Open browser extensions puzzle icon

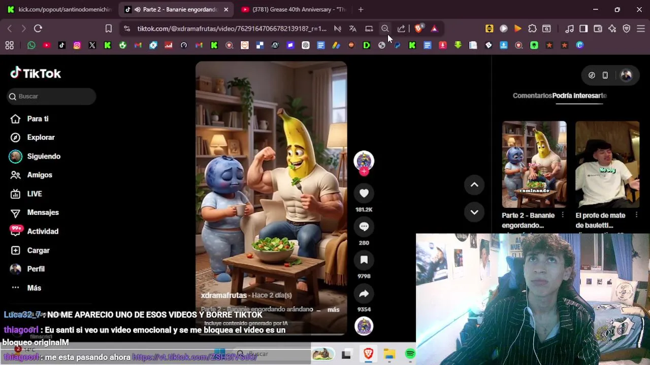(x=532, y=28)
